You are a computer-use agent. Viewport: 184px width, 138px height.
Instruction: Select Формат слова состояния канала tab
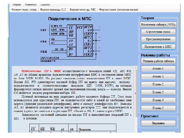coord(119,10)
